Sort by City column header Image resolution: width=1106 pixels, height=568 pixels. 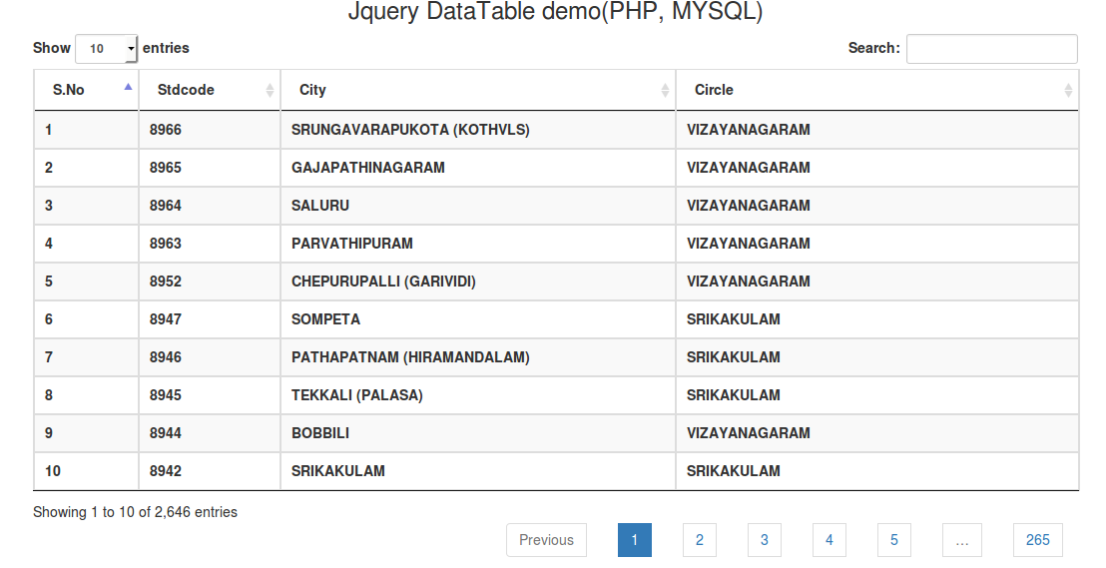478,90
